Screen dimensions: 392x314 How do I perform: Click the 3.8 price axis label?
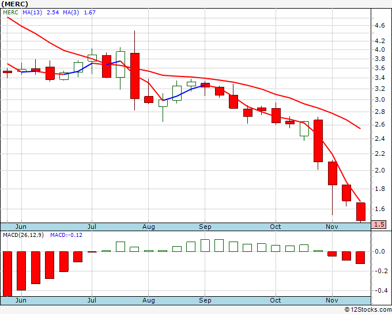[379, 59]
